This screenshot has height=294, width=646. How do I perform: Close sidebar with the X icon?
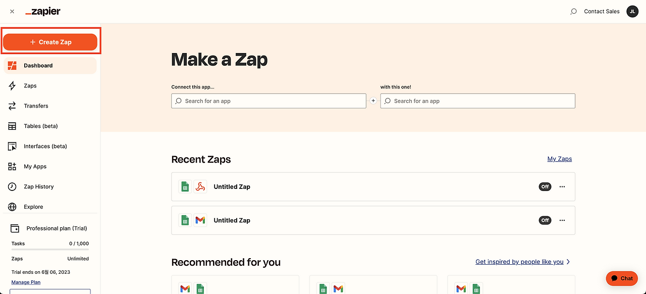12,12
